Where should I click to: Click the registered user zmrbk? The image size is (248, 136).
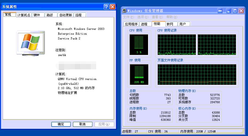click(62, 55)
